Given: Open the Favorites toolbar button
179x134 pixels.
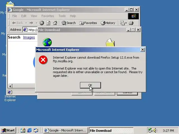Looking at the screenshot, I should [88, 23].
